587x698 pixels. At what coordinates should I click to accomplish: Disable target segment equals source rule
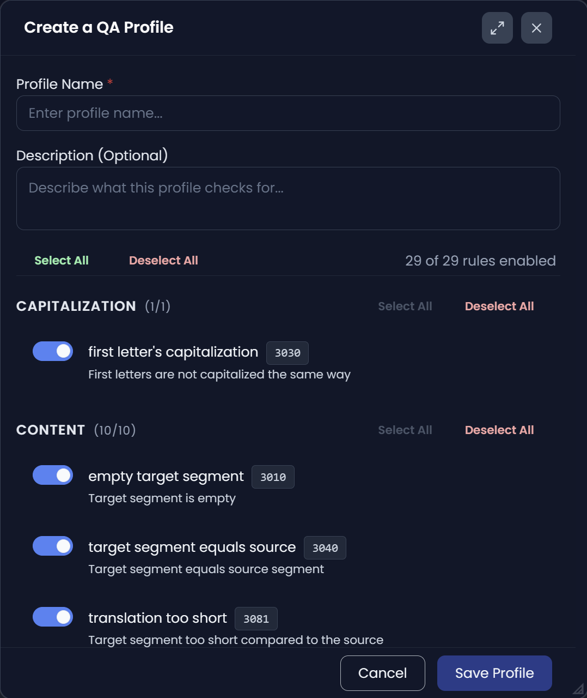[x=52, y=546]
